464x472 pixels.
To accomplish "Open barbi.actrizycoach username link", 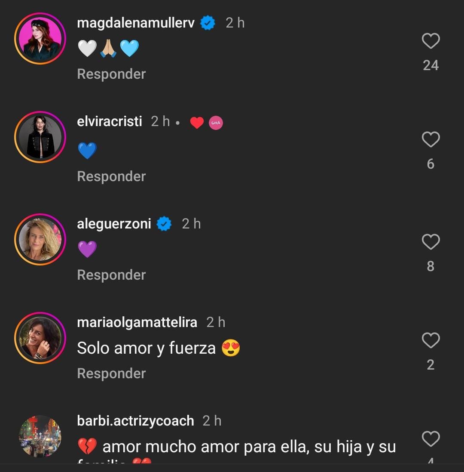I will (x=135, y=421).
